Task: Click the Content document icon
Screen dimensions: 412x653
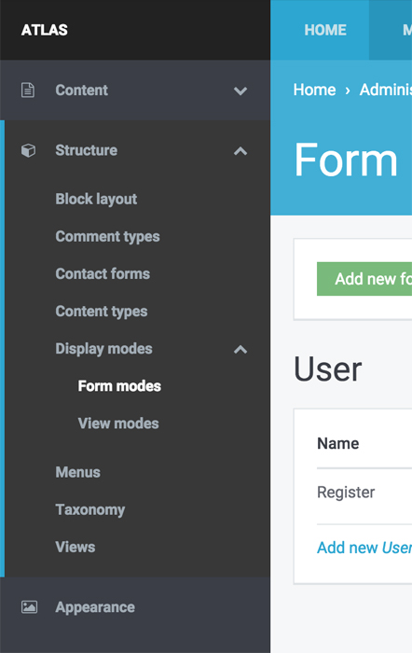Action: (28, 90)
